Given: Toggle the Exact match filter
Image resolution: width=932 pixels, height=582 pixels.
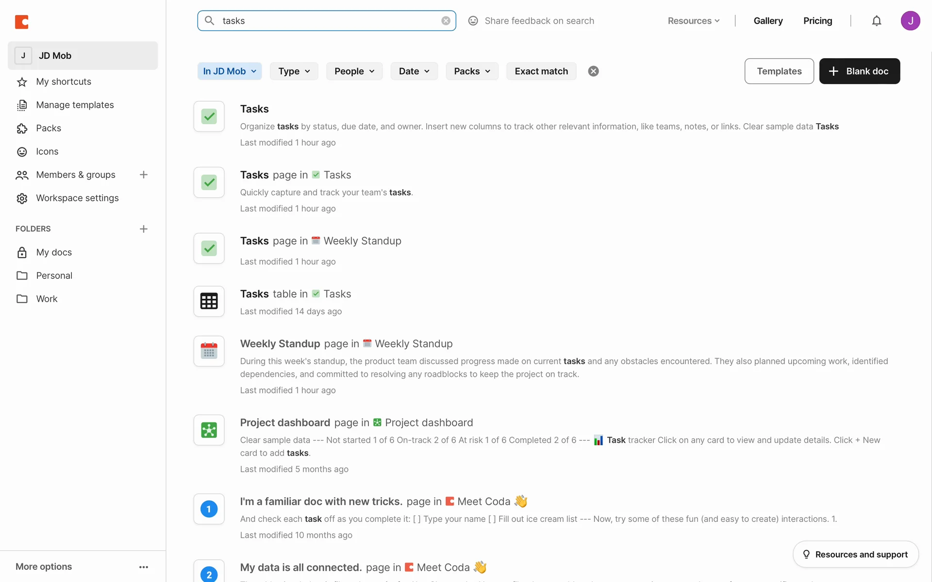Looking at the screenshot, I should (x=541, y=71).
